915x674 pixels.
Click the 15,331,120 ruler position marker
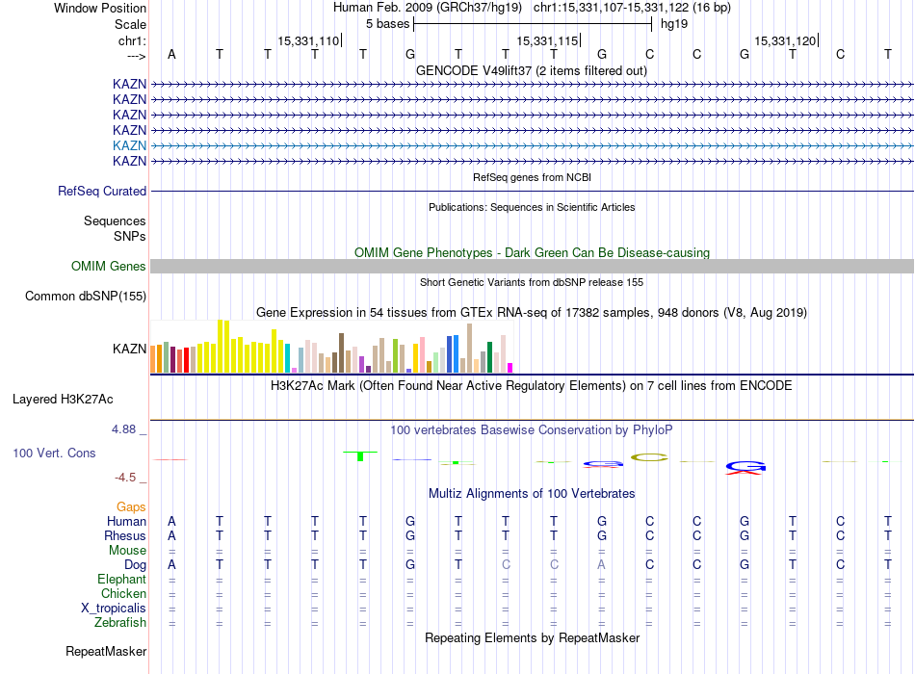pos(785,40)
